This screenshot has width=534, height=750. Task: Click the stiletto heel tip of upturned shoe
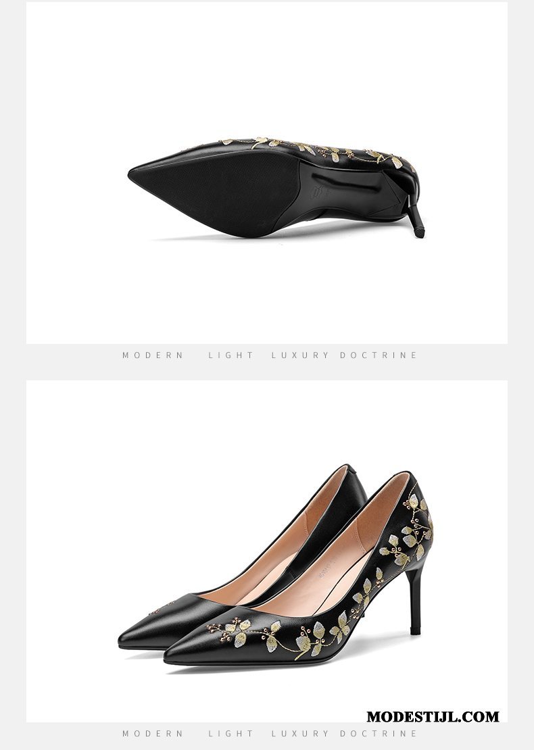click(419, 233)
